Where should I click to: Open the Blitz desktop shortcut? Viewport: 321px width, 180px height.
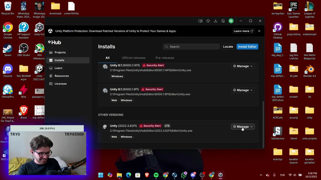(x=24, y=91)
